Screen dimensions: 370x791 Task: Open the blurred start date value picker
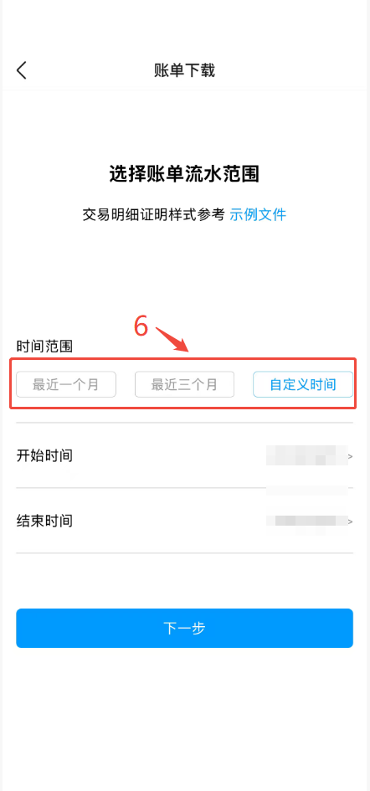click(x=307, y=455)
